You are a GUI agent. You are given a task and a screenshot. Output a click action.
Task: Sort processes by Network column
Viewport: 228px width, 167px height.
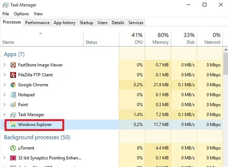coord(210,39)
